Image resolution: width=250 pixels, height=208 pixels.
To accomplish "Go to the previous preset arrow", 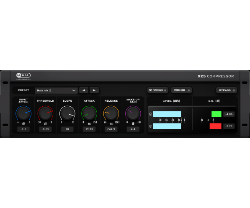I will pyautogui.click(x=84, y=90).
